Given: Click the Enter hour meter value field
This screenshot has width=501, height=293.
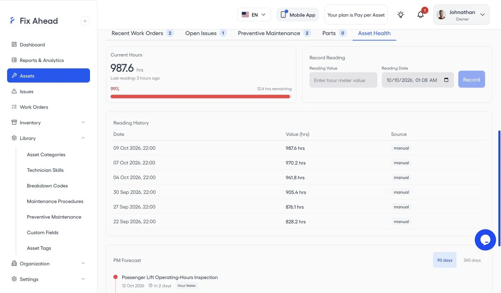Looking at the screenshot, I should pyautogui.click(x=343, y=80).
